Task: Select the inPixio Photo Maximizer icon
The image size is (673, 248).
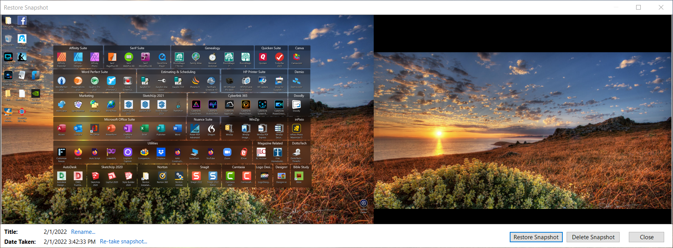Action: pos(297,131)
